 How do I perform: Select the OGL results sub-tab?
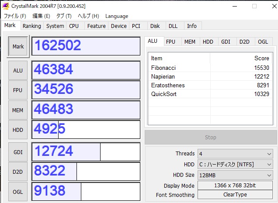pyautogui.click(x=263, y=42)
